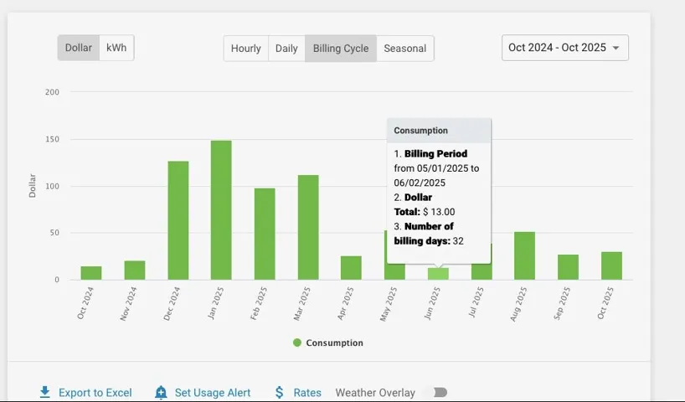Click the date range dropdown arrow
Screen dimensions: 685x402
(616, 48)
